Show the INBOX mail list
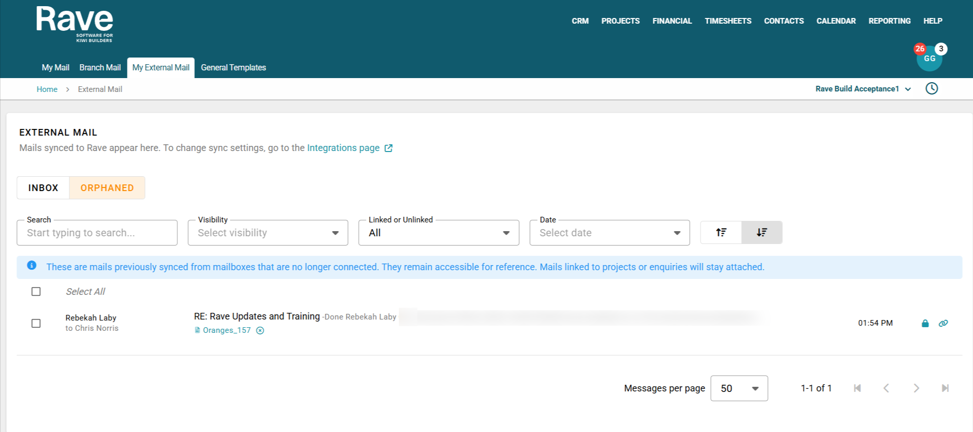 pos(43,188)
